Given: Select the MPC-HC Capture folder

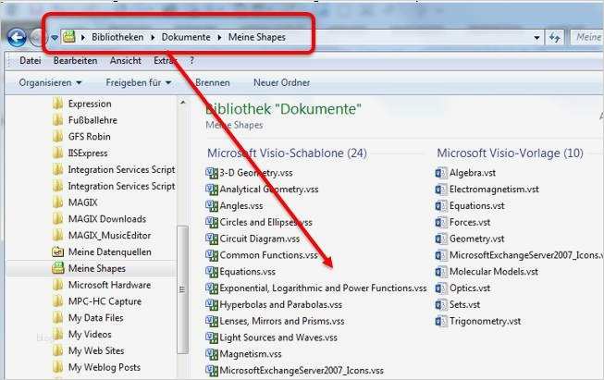Looking at the screenshot, I should click(x=105, y=301).
